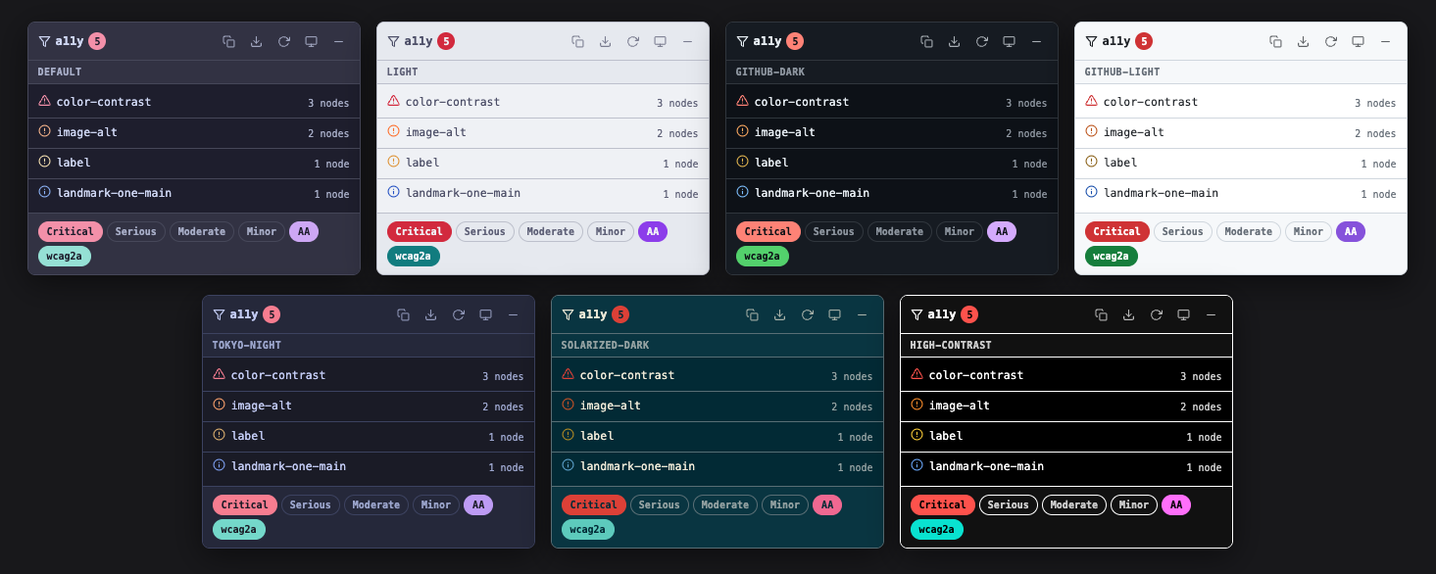This screenshot has width=1436, height=574.
Task: Click the refresh icon in the LIGHT panel
Action: [632, 41]
